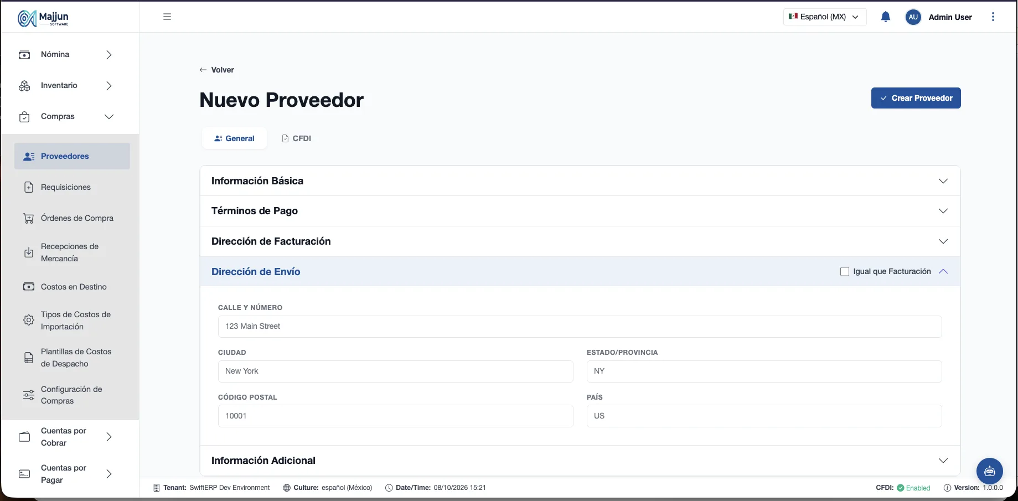The height and width of the screenshot is (501, 1018).
Task: Expand the Información Básica section
Action: pos(580,181)
